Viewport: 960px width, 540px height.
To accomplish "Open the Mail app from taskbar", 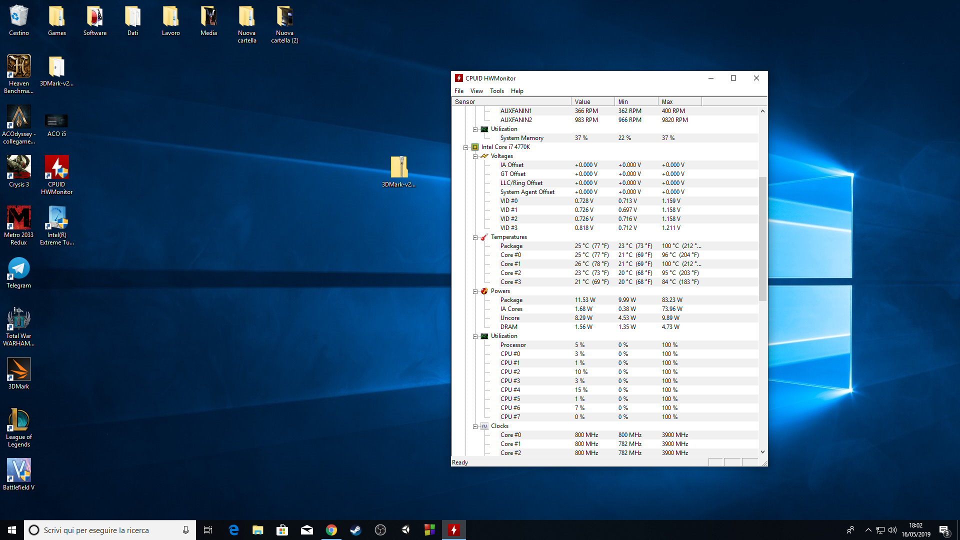I will [x=306, y=530].
